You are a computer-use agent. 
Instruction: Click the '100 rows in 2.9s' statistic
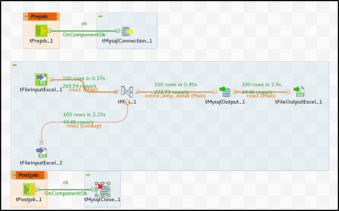point(261,85)
